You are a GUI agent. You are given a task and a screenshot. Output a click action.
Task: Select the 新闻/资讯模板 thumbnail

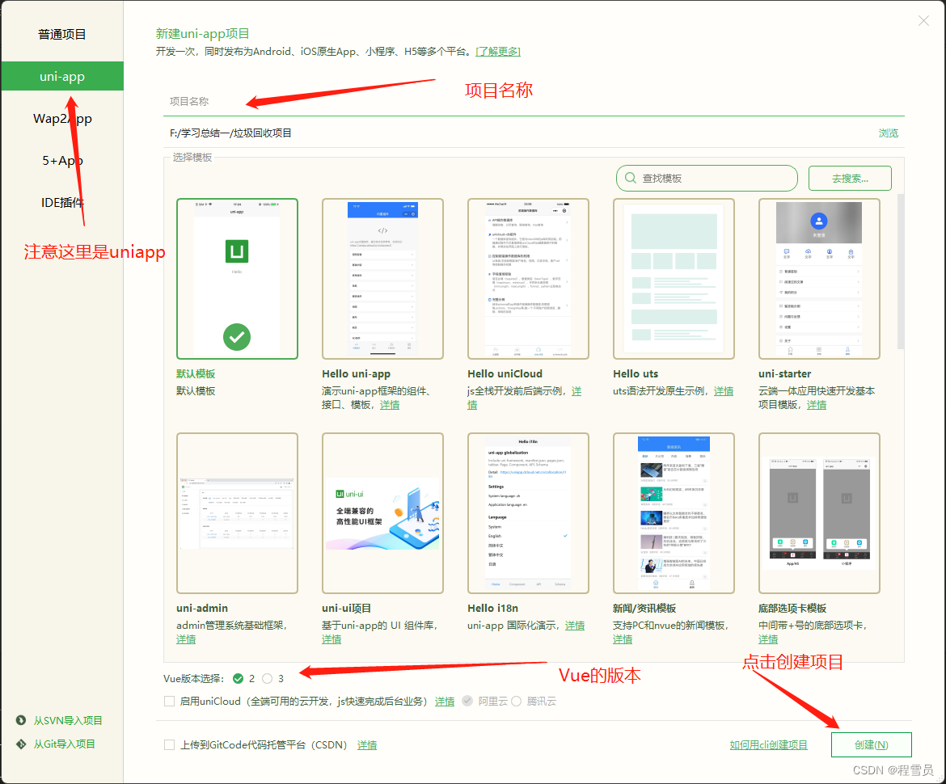(674, 512)
